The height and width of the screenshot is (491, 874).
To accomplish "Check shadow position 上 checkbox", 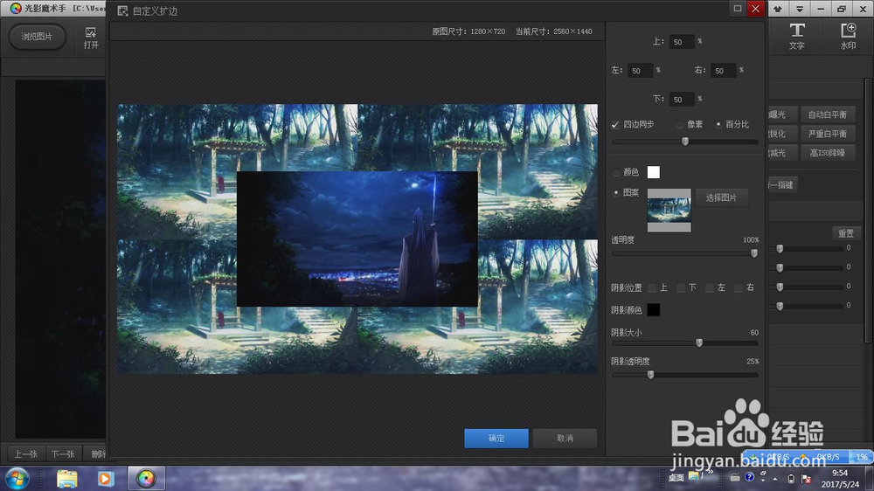I will coord(652,288).
